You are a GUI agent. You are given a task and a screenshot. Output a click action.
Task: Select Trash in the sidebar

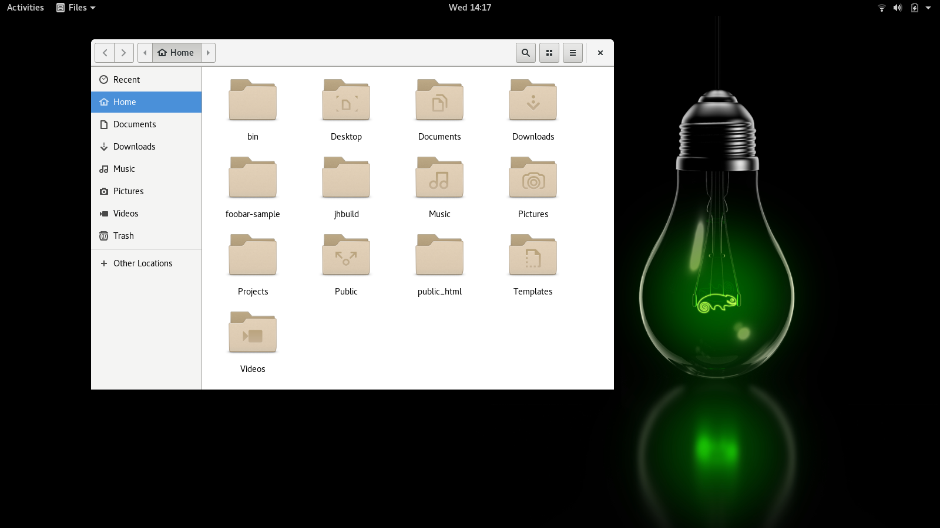[x=123, y=236]
